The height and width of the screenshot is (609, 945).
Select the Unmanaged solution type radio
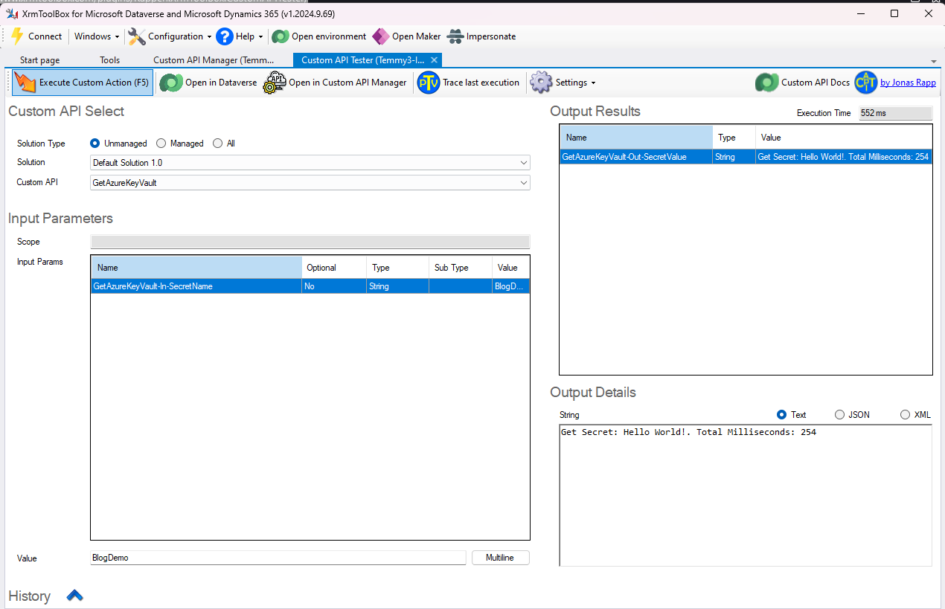[x=94, y=144]
